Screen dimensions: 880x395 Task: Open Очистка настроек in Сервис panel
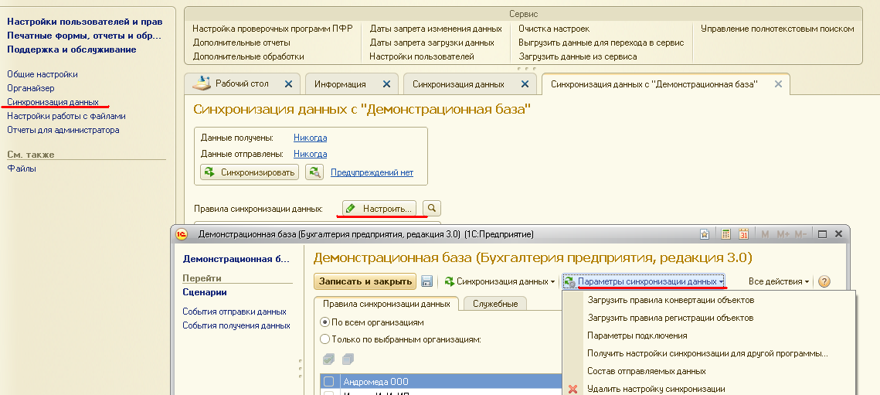point(554,29)
